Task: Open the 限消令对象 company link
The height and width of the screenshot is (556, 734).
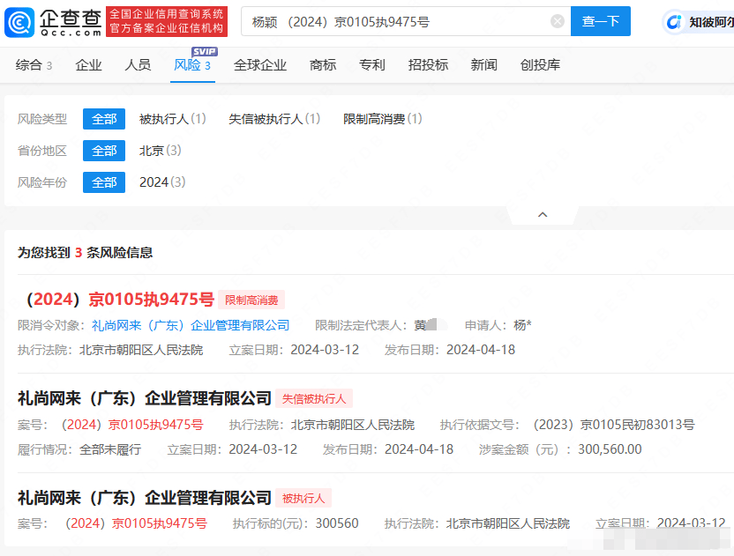Action: tap(190, 325)
